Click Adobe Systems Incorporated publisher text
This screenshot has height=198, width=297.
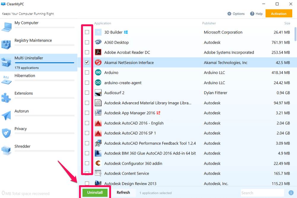(x=229, y=52)
